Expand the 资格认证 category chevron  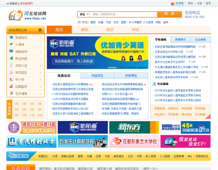coord(40,66)
